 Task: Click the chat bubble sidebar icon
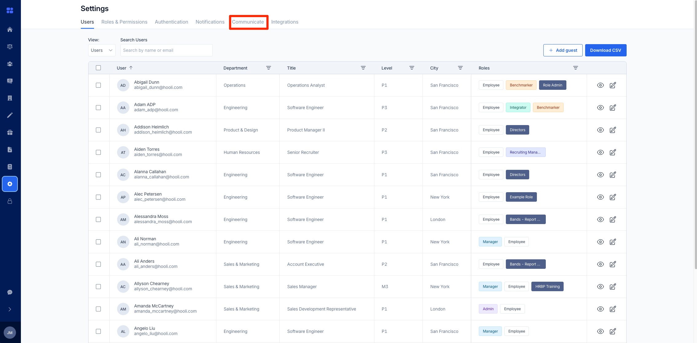click(x=10, y=292)
